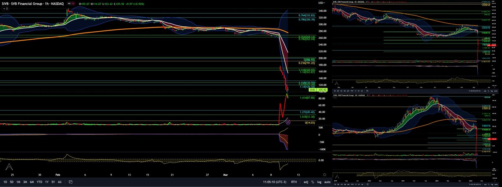This screenshot has width=502, height=187.
Task: Click the fib label 0(14.03)
Action: click(310, 122)
